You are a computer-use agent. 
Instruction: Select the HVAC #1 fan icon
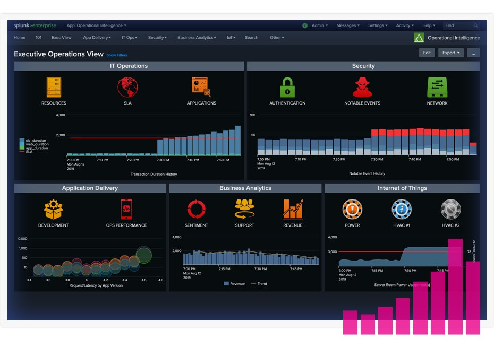(401, 209)
